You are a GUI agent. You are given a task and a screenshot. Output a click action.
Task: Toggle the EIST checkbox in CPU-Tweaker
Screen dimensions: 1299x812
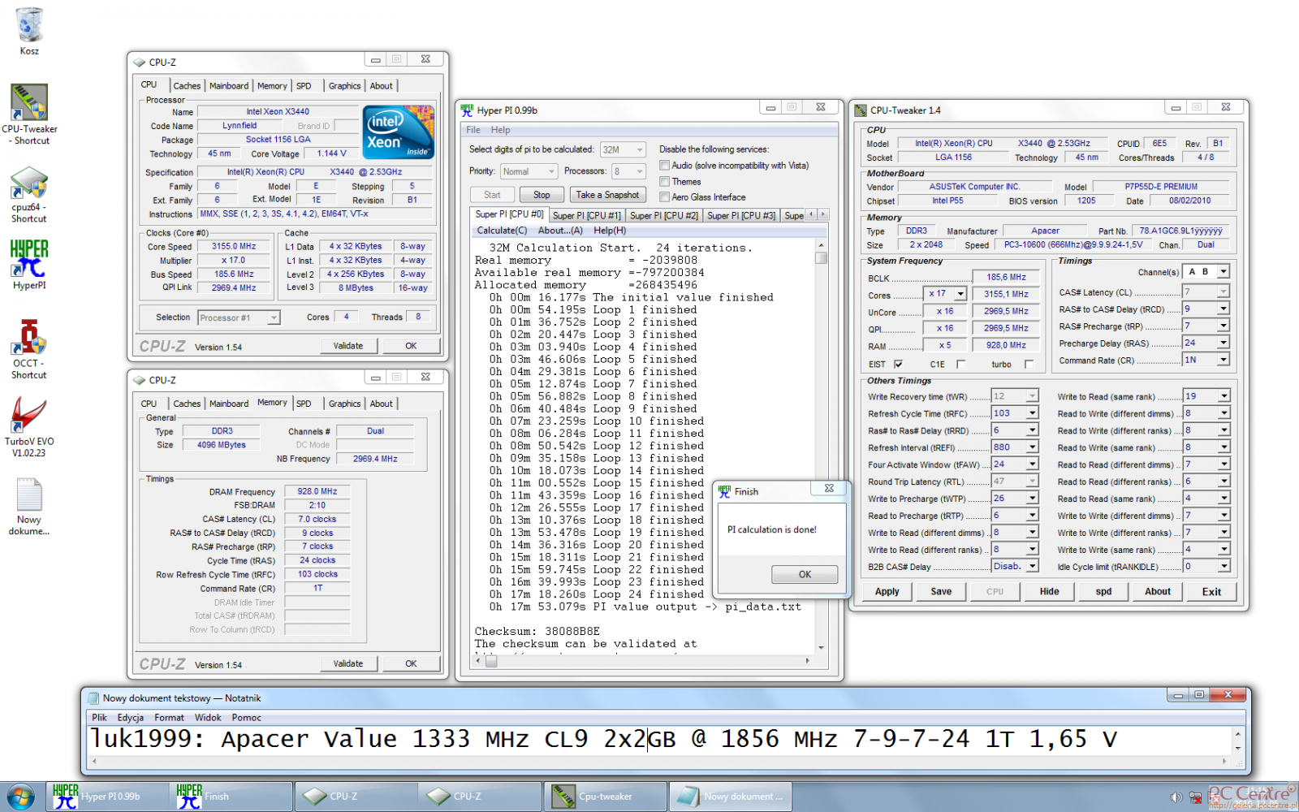898,365
